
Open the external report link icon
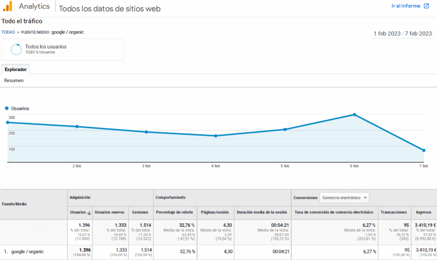click(426, 6)
